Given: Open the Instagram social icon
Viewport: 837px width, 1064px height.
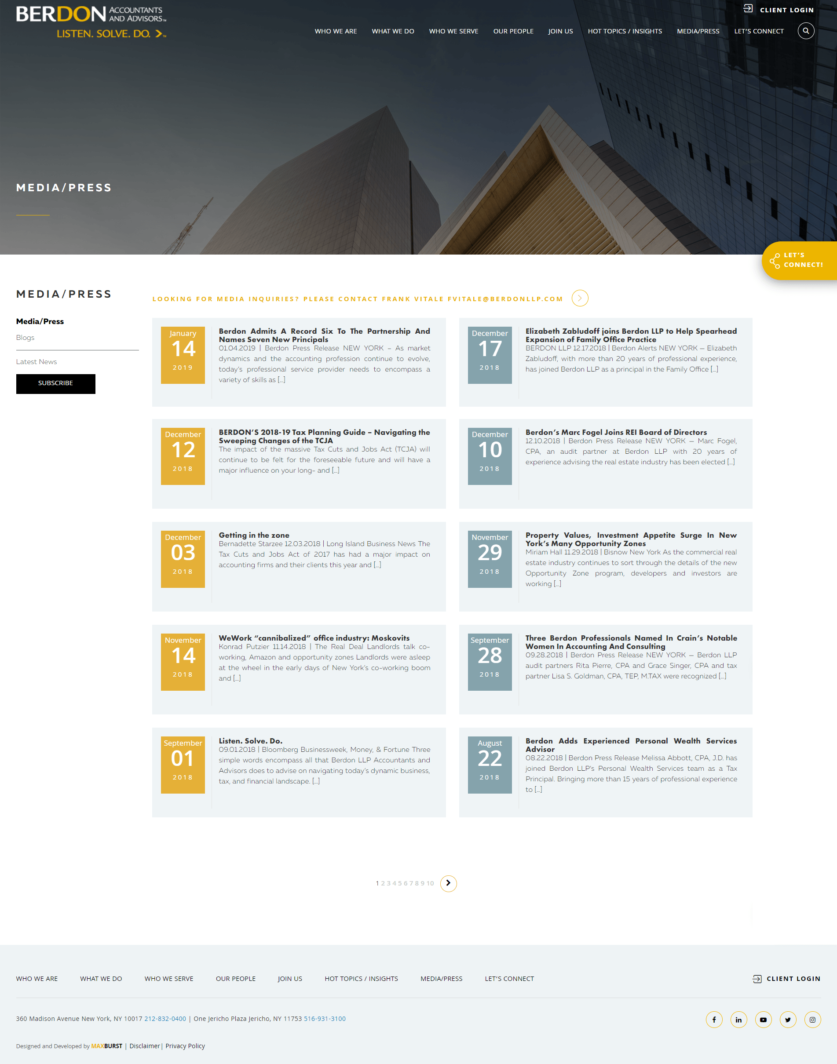Looking at the screenshot, I should [812, 1020].
